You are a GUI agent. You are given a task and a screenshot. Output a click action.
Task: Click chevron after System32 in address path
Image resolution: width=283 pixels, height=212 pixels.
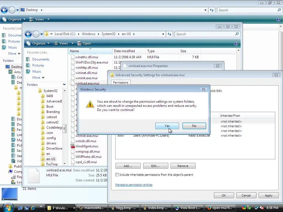(119, 34)
